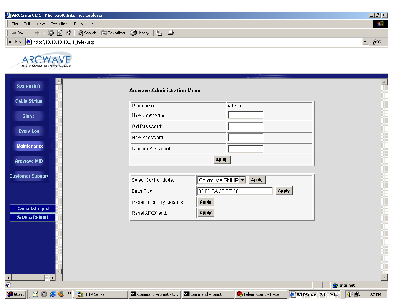Switch to Telem_Com1 HyperTerminal taskbar window
Image resolution: width=393 pixels, height=299 pixels.
262,294
